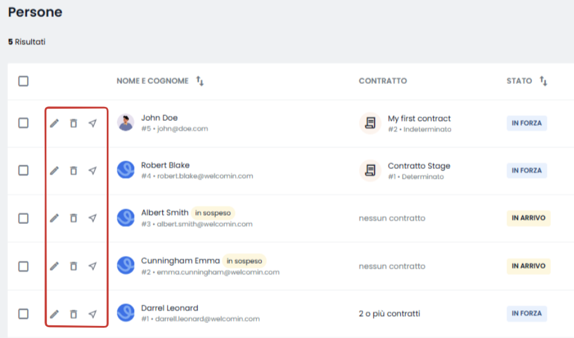
Task: Select the checkbox for John Doe
Action: coord(24,123)
